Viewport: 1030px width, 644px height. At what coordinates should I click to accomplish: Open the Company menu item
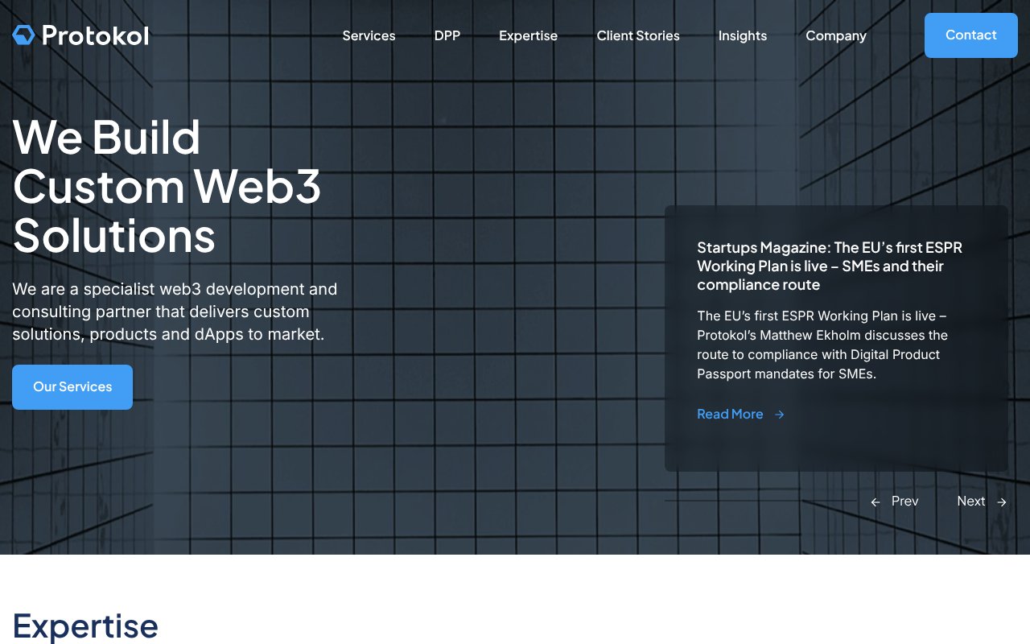(836, 35)
